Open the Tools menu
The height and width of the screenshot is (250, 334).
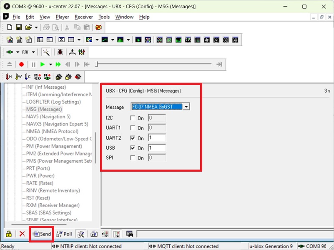(104, 17)
